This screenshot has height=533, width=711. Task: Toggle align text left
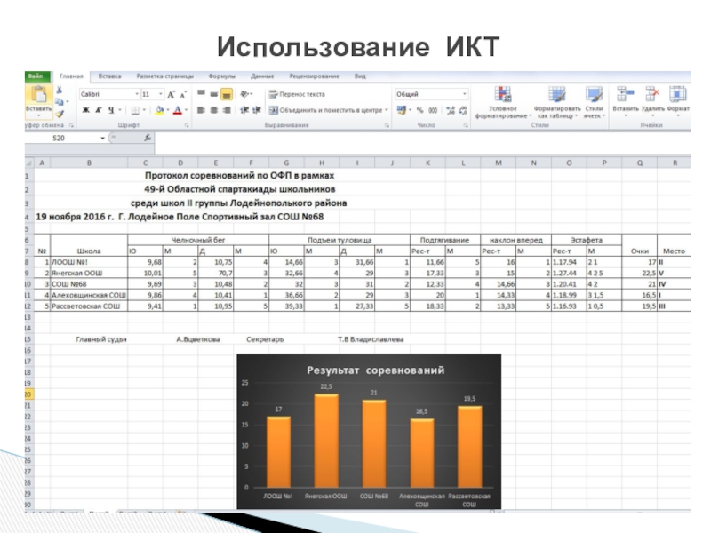[201, 110]
